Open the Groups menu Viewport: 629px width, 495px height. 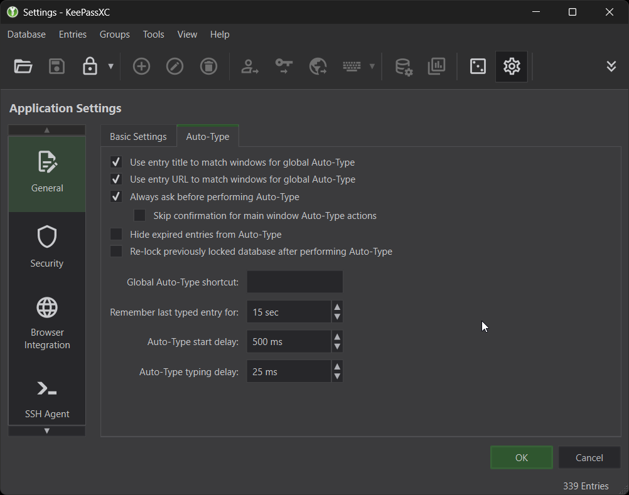coord(115,35)
